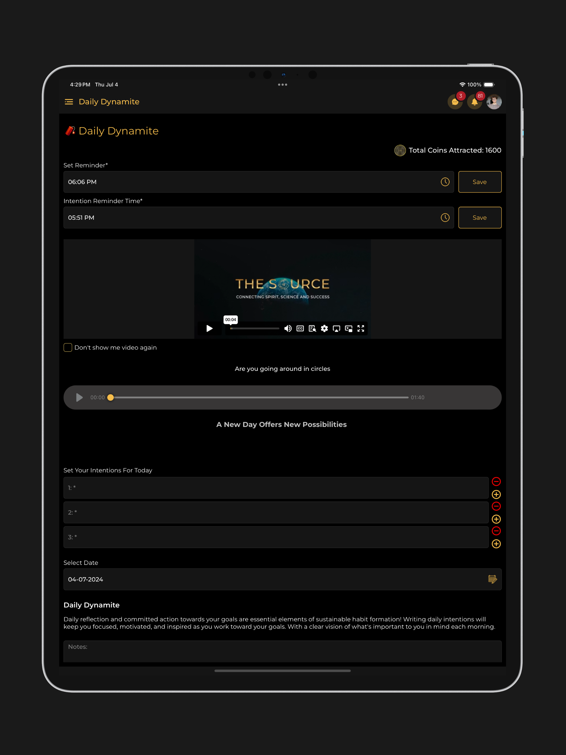Tap the Wi-Fi status icon
The height and width of the screenshot is (755, 566).
click(462, 85)
